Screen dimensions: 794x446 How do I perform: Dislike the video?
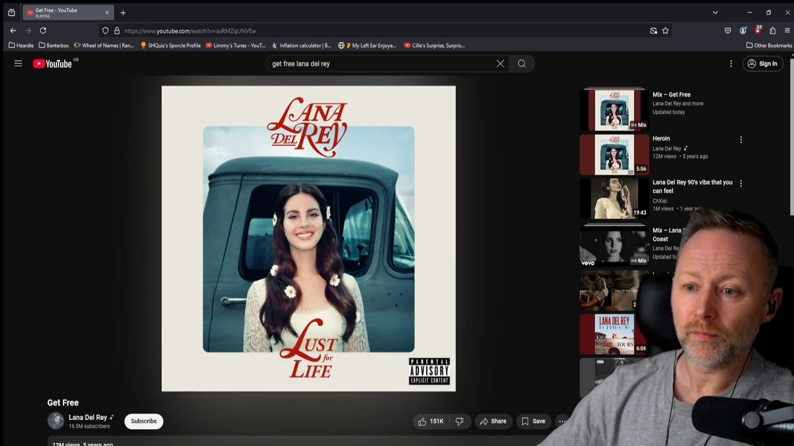(460, 421)
